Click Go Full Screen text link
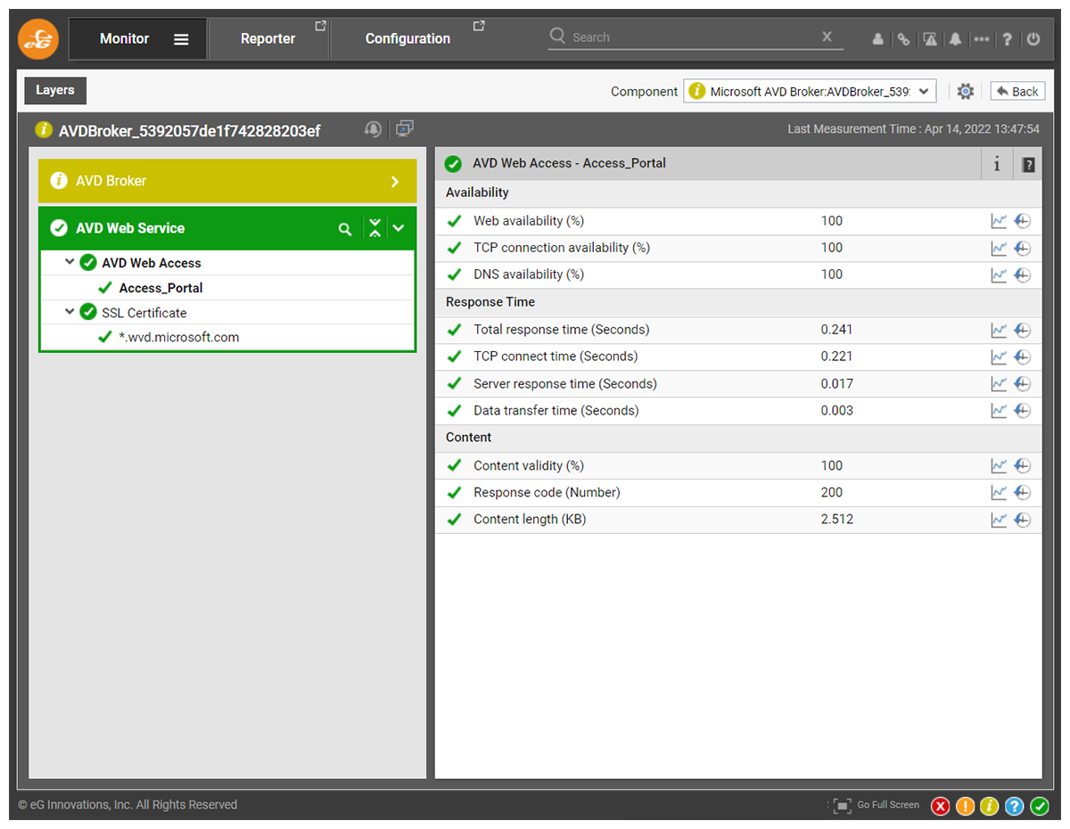 [x=888, y=805]
